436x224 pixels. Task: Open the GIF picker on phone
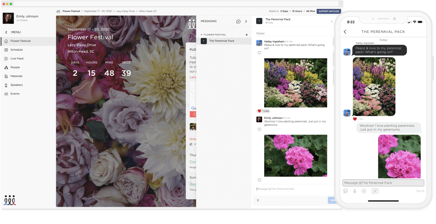(375, 191)
